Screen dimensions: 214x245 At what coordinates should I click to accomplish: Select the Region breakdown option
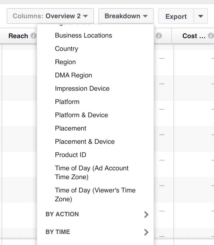pyautogui.click(x=65, y=62)
